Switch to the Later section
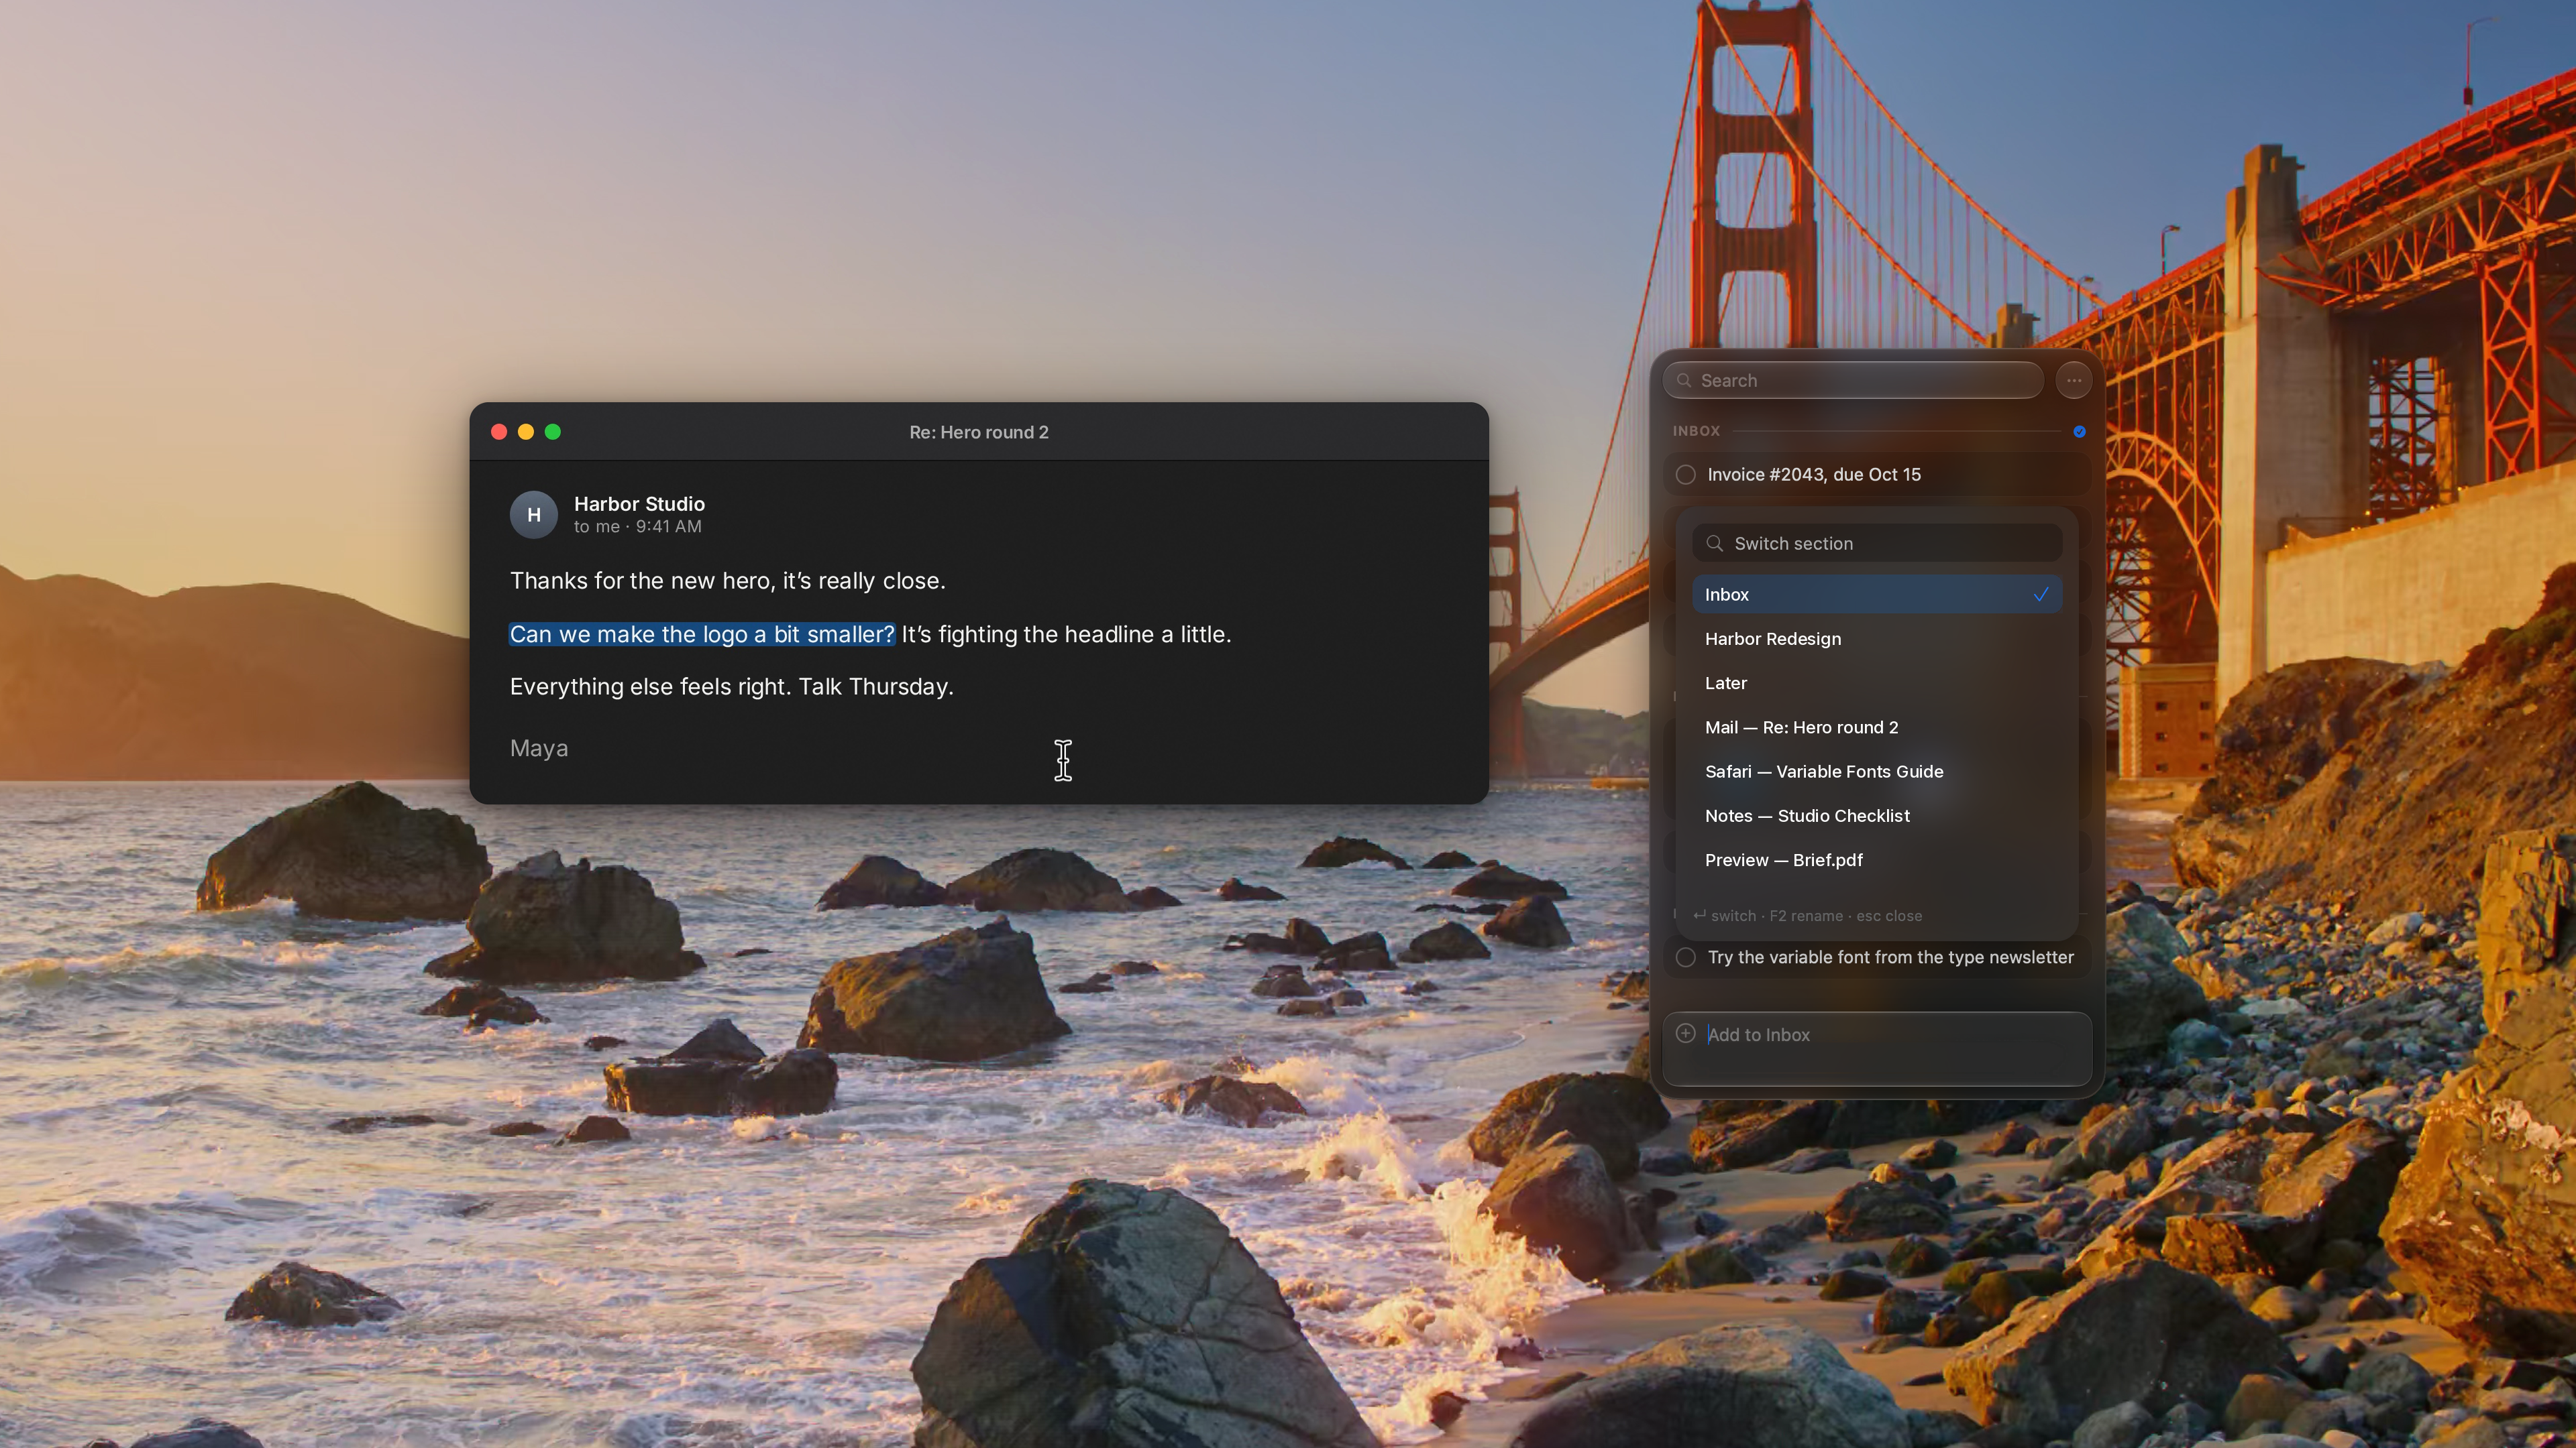This screenshot has width=2576, height=1448. click(1877, 684)
